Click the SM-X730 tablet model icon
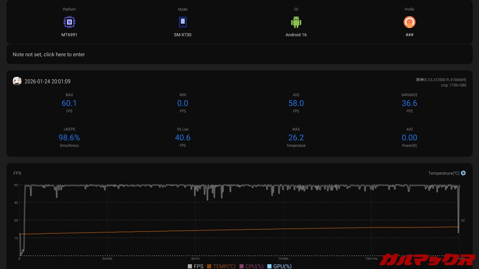Screen dimensions: 479x269 183,22
